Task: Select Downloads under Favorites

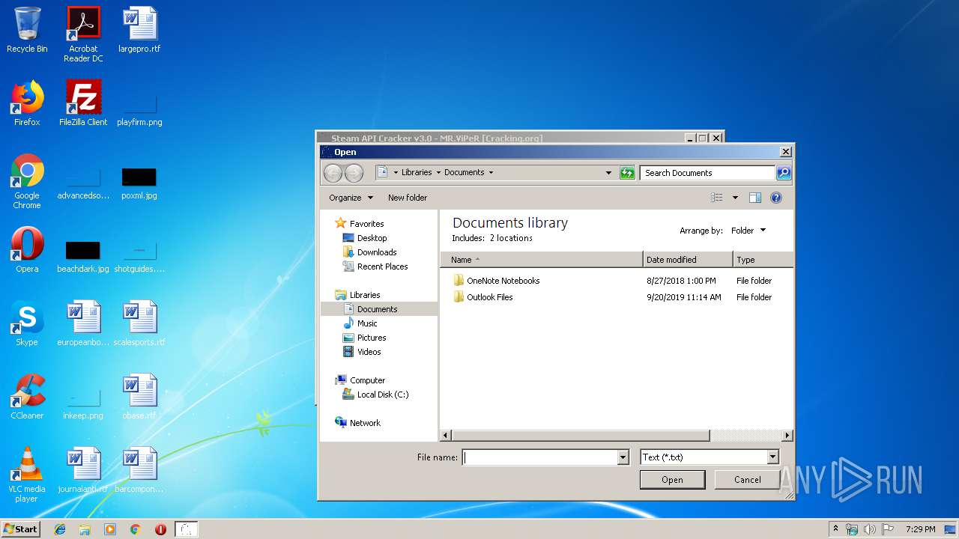Action: point(369,252)
